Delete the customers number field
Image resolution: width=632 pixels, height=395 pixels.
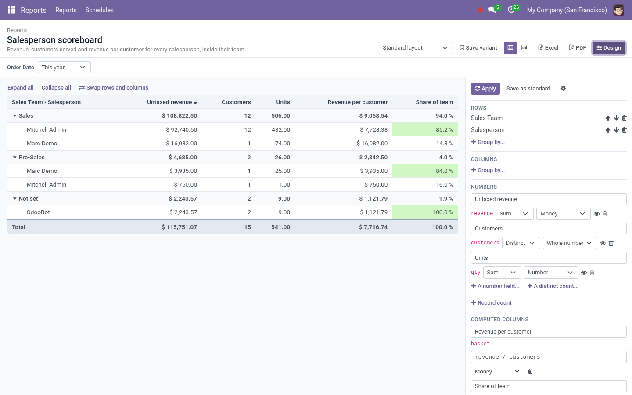pyautogui.click(x=611, y=243)
